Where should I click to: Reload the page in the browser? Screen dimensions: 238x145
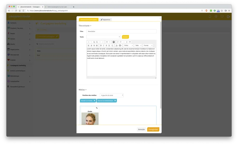pos(16,11)
